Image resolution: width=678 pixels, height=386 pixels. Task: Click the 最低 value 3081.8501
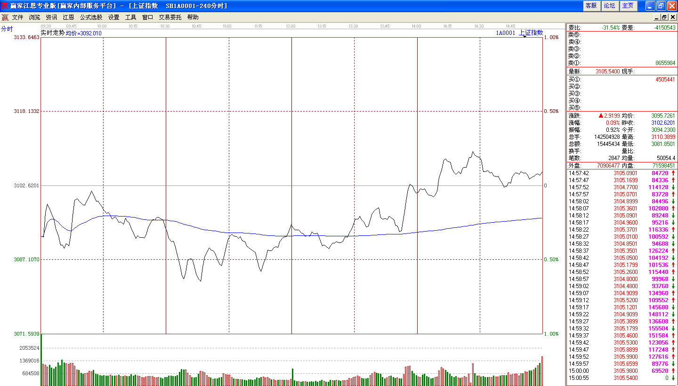pos(663,144)
